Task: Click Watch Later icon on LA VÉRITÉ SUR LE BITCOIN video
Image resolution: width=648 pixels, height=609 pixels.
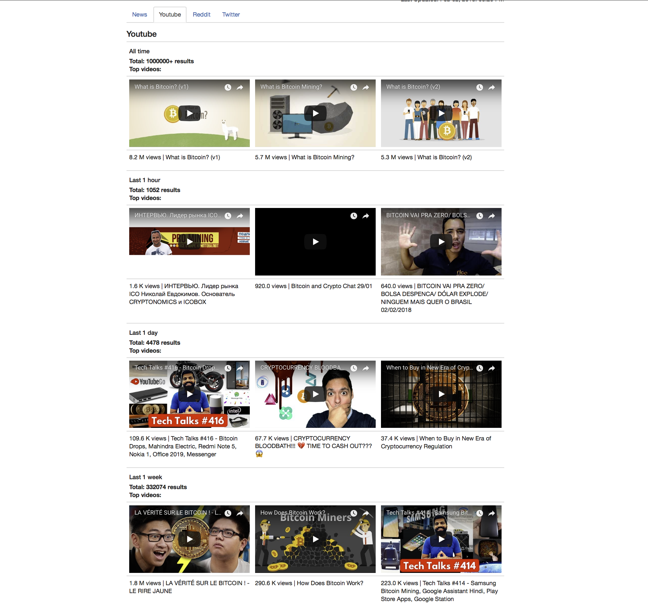Action: 228,513
